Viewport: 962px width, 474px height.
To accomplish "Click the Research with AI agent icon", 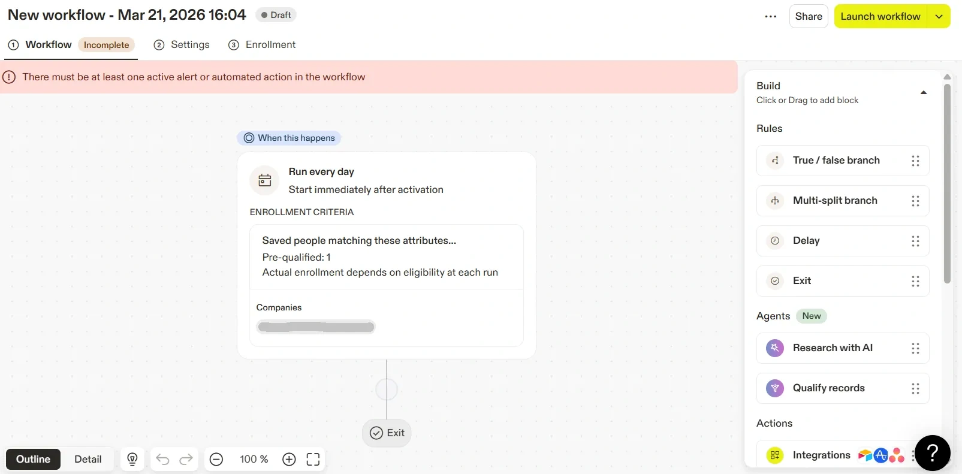I will (775, 348).
